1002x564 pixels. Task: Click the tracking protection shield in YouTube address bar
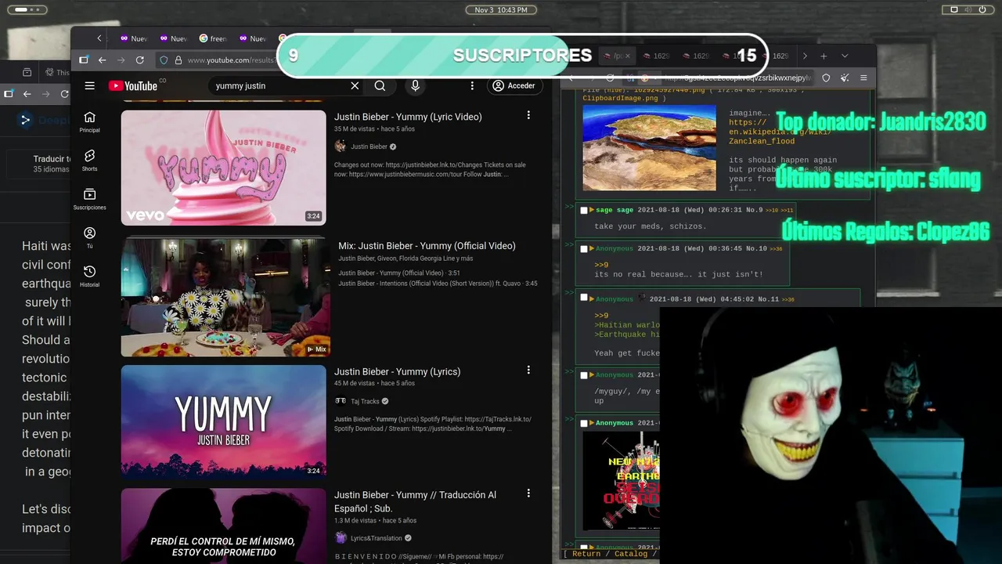(164, 60)
